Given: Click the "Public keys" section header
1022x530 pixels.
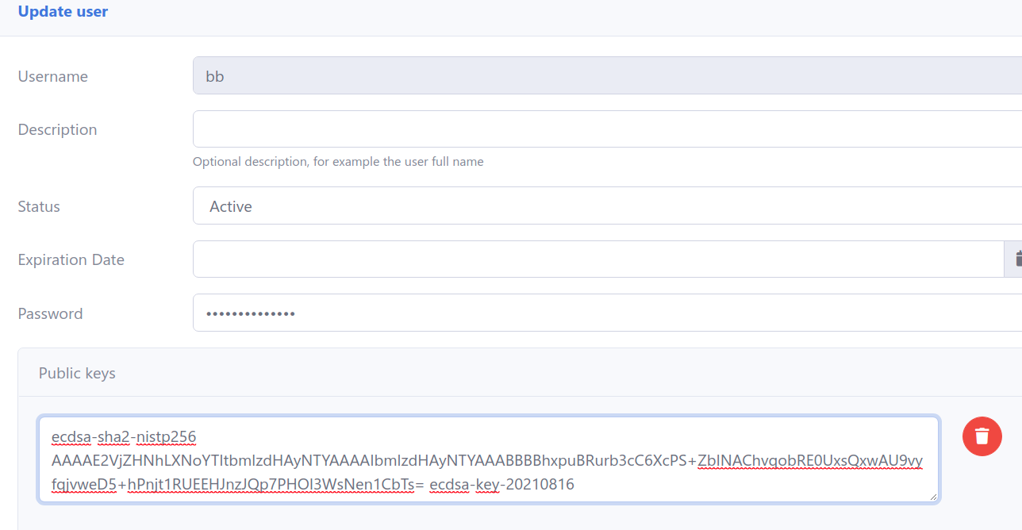Looking at the screenshot, I should pos(76,373).
